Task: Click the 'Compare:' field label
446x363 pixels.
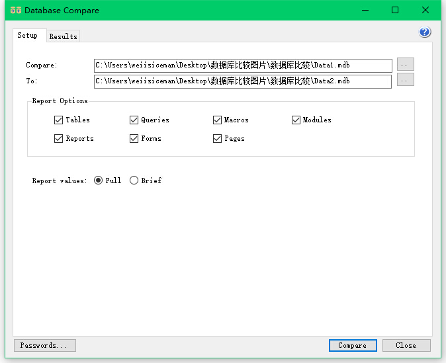Action: (x=42, y=65)
